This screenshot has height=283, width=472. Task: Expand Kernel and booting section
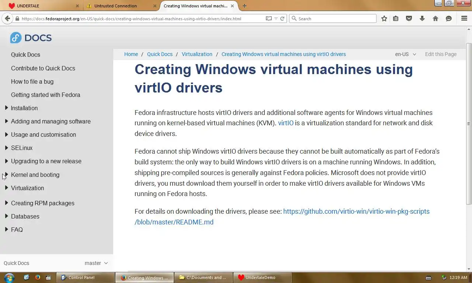click(6, 175)
